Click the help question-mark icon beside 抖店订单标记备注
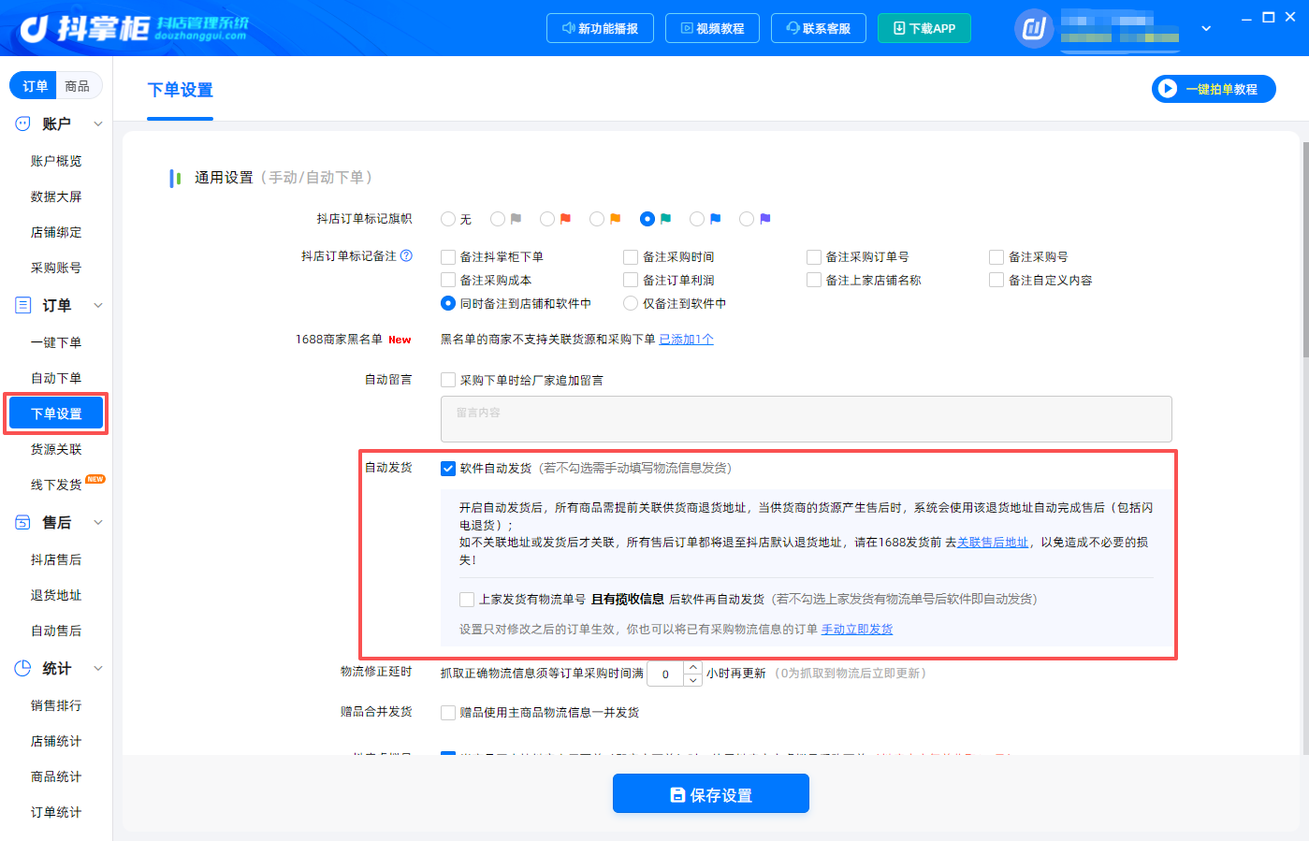1309x841 pixels. [x=406, y=255]
